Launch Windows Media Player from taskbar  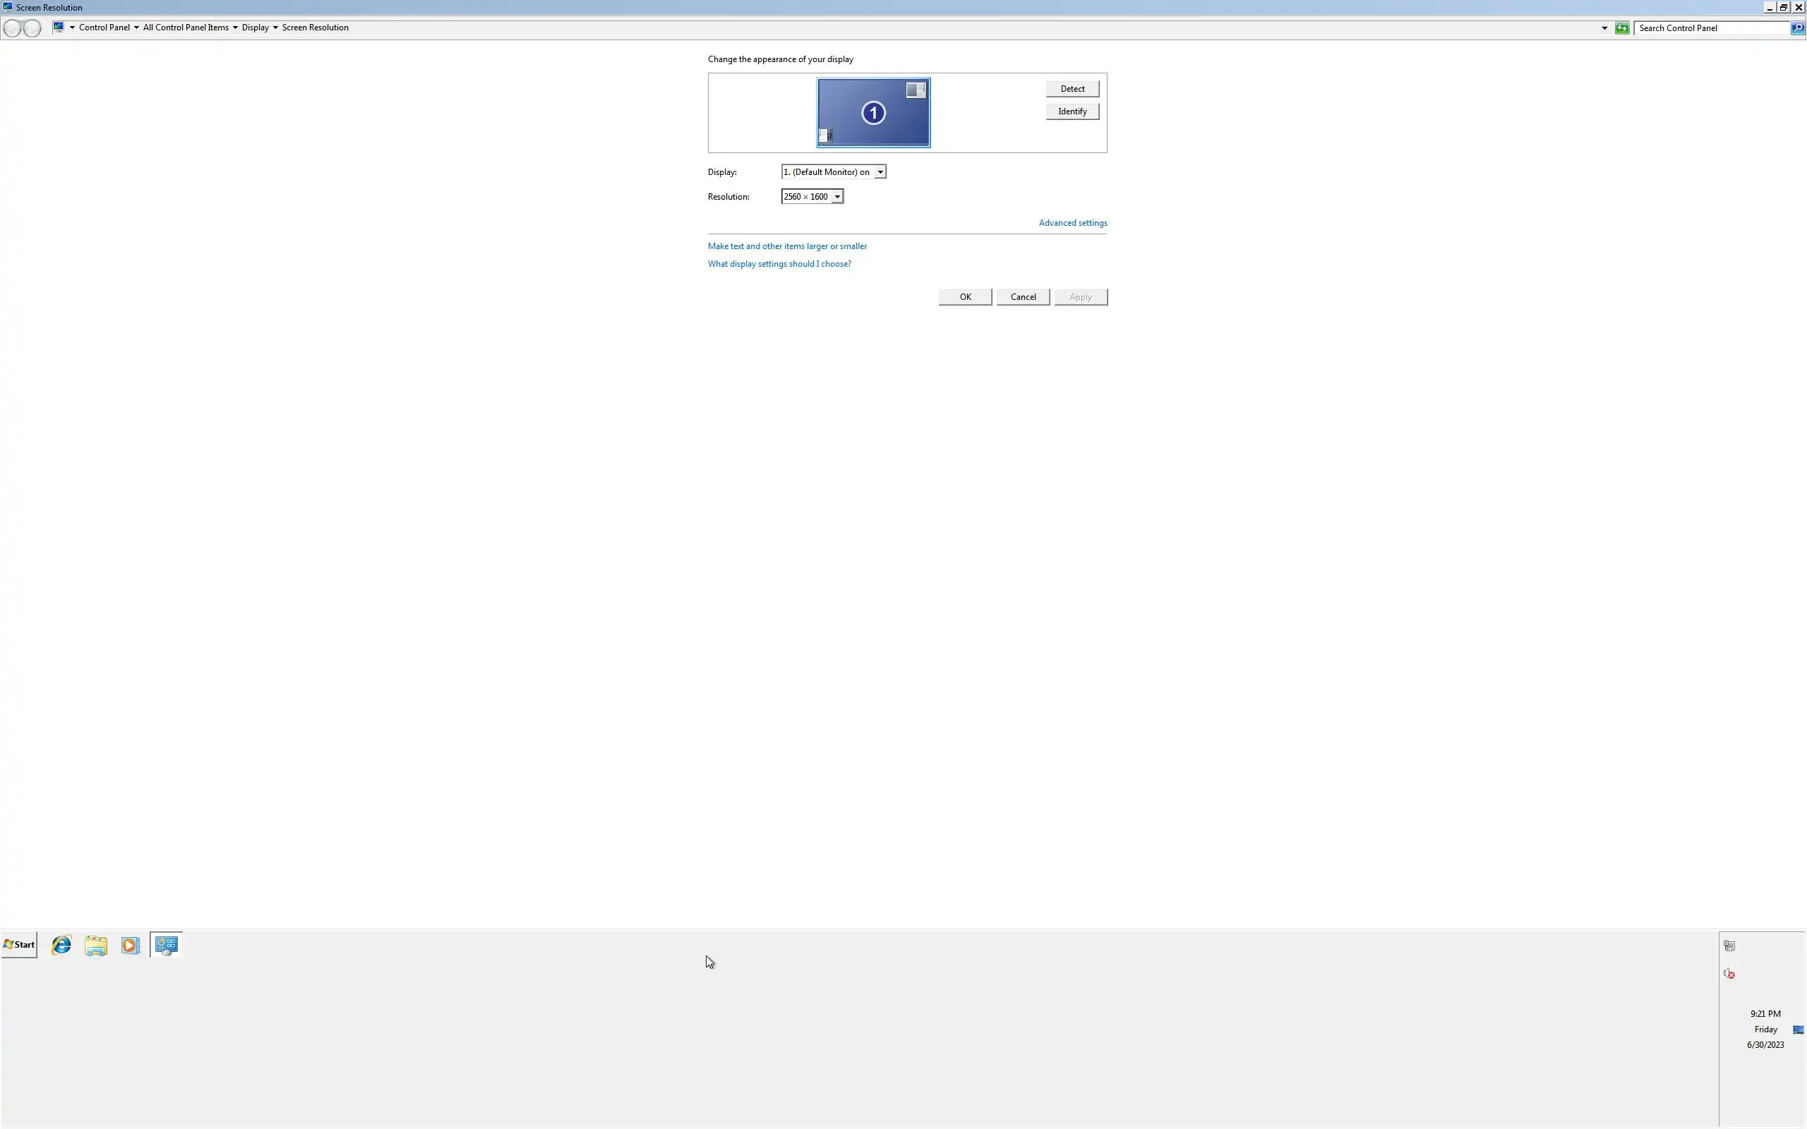pos(130,946)
